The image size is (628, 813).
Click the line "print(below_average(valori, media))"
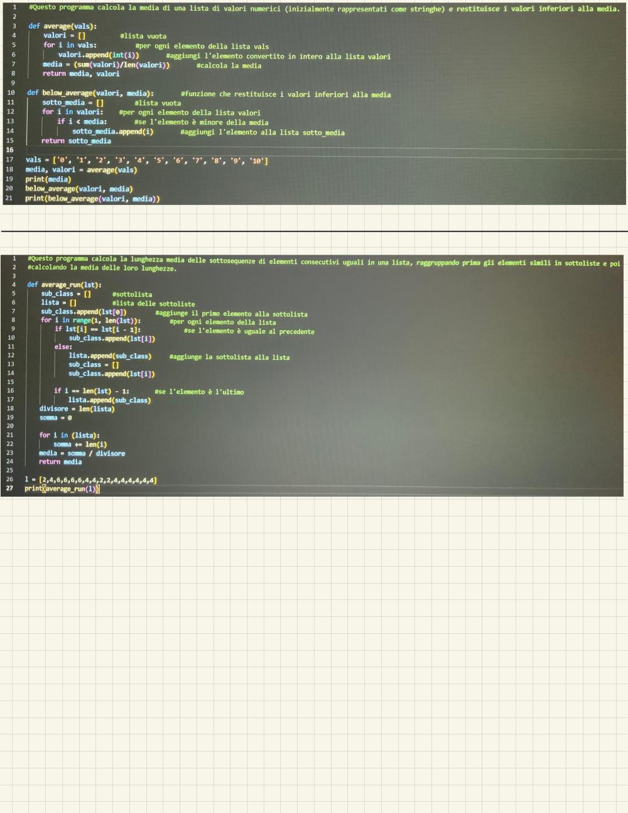[x=92, y=199]
